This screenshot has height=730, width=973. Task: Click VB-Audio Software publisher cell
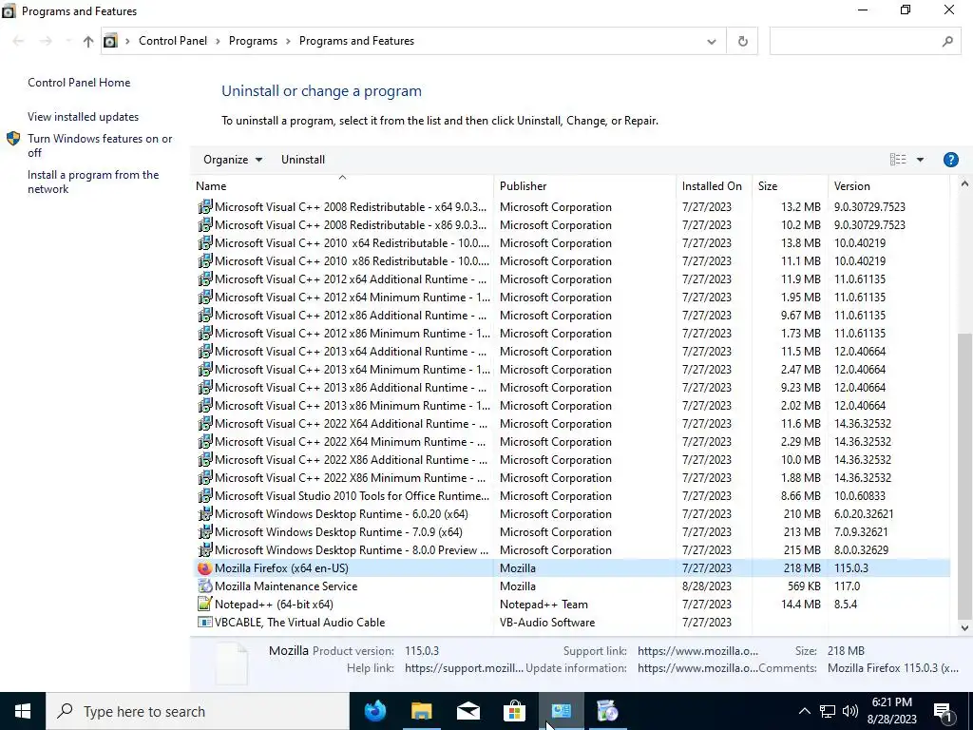point(547,622)
